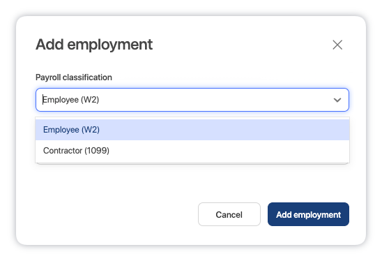Image resolution: width=382 pixels, height=261 pixels.
Task: Click the dropdown chevron arrow icon
Action: pos(337,100)
